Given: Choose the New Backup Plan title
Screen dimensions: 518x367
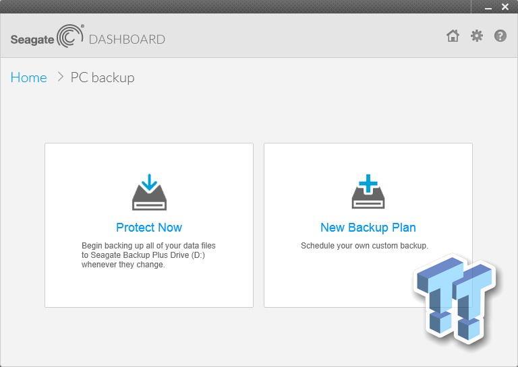Looking at the screenshot, I should pos(368,228).
